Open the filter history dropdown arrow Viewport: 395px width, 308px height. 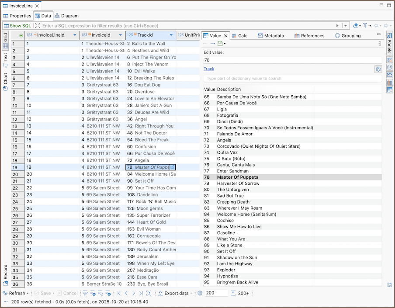click(346, 26)
